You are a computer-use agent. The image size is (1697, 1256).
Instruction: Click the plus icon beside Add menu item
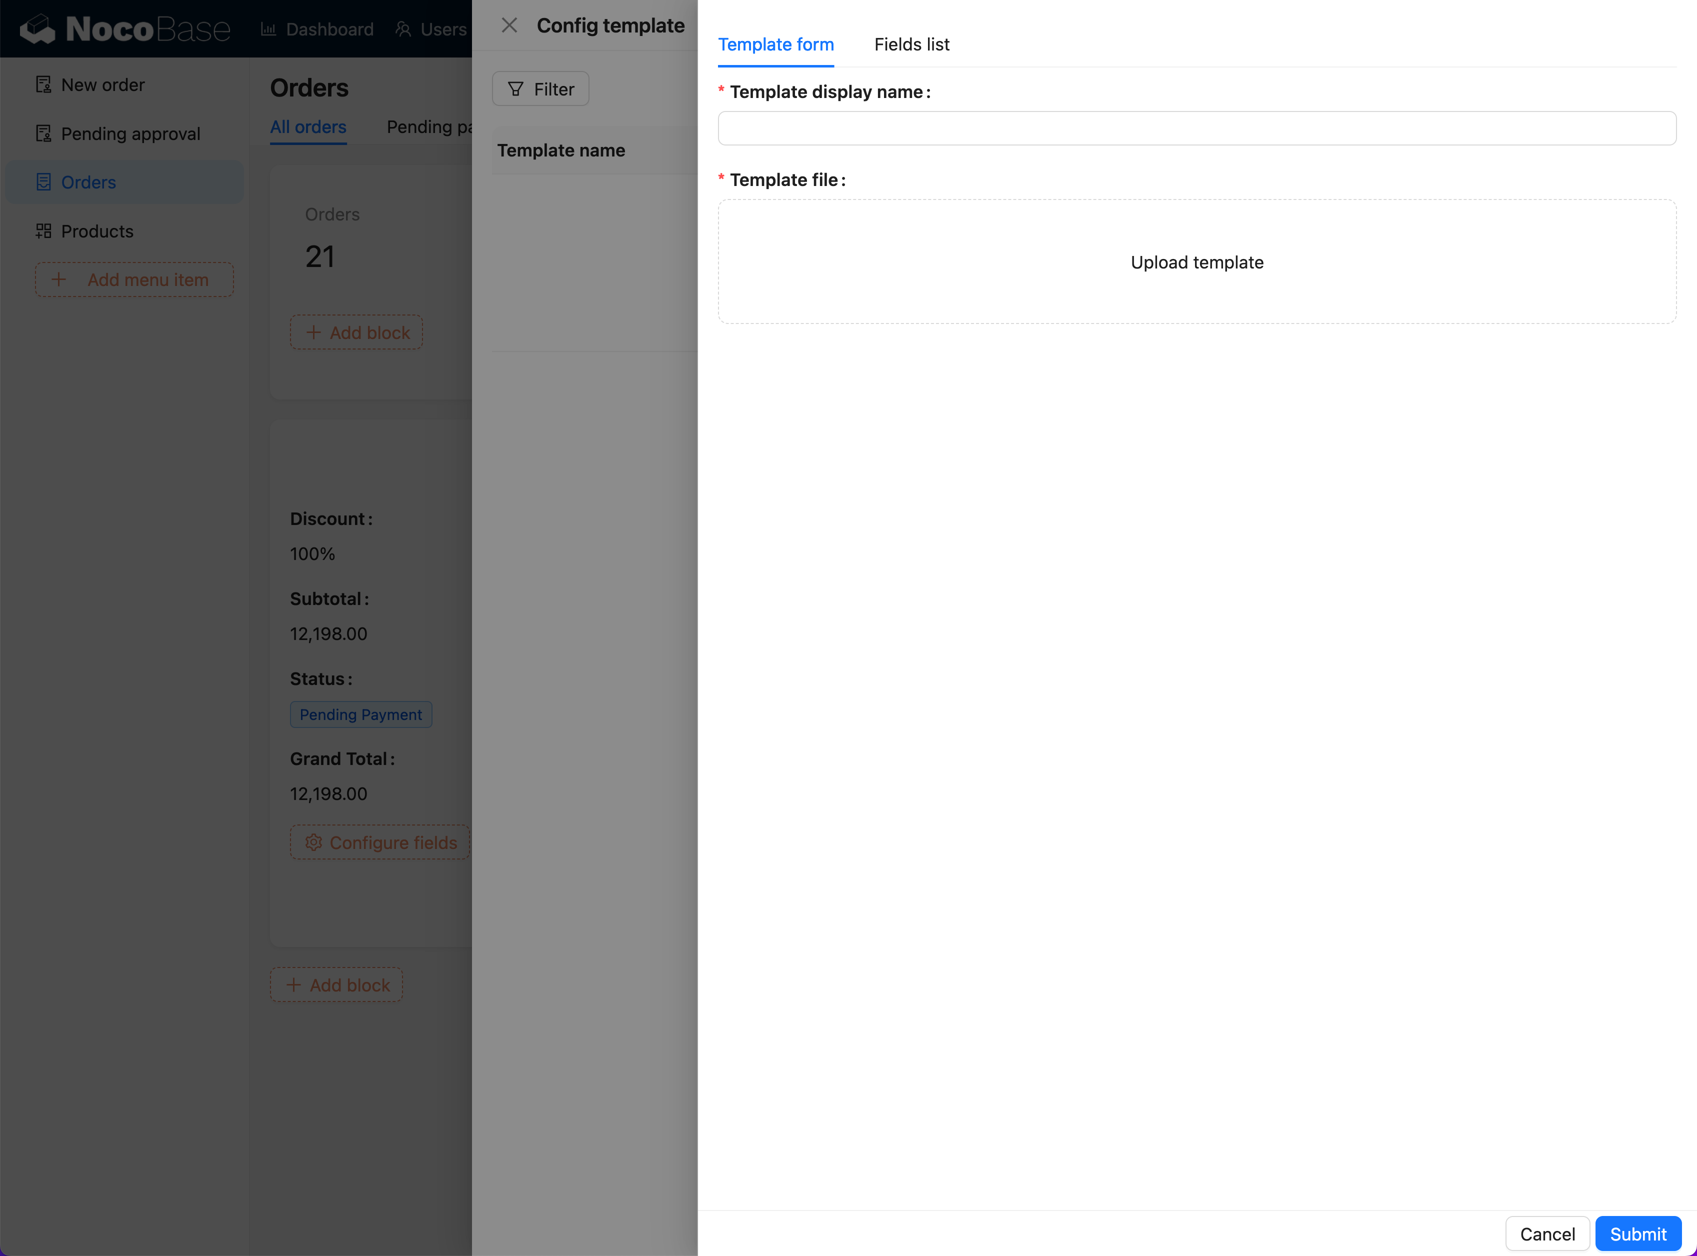[59, 279]
